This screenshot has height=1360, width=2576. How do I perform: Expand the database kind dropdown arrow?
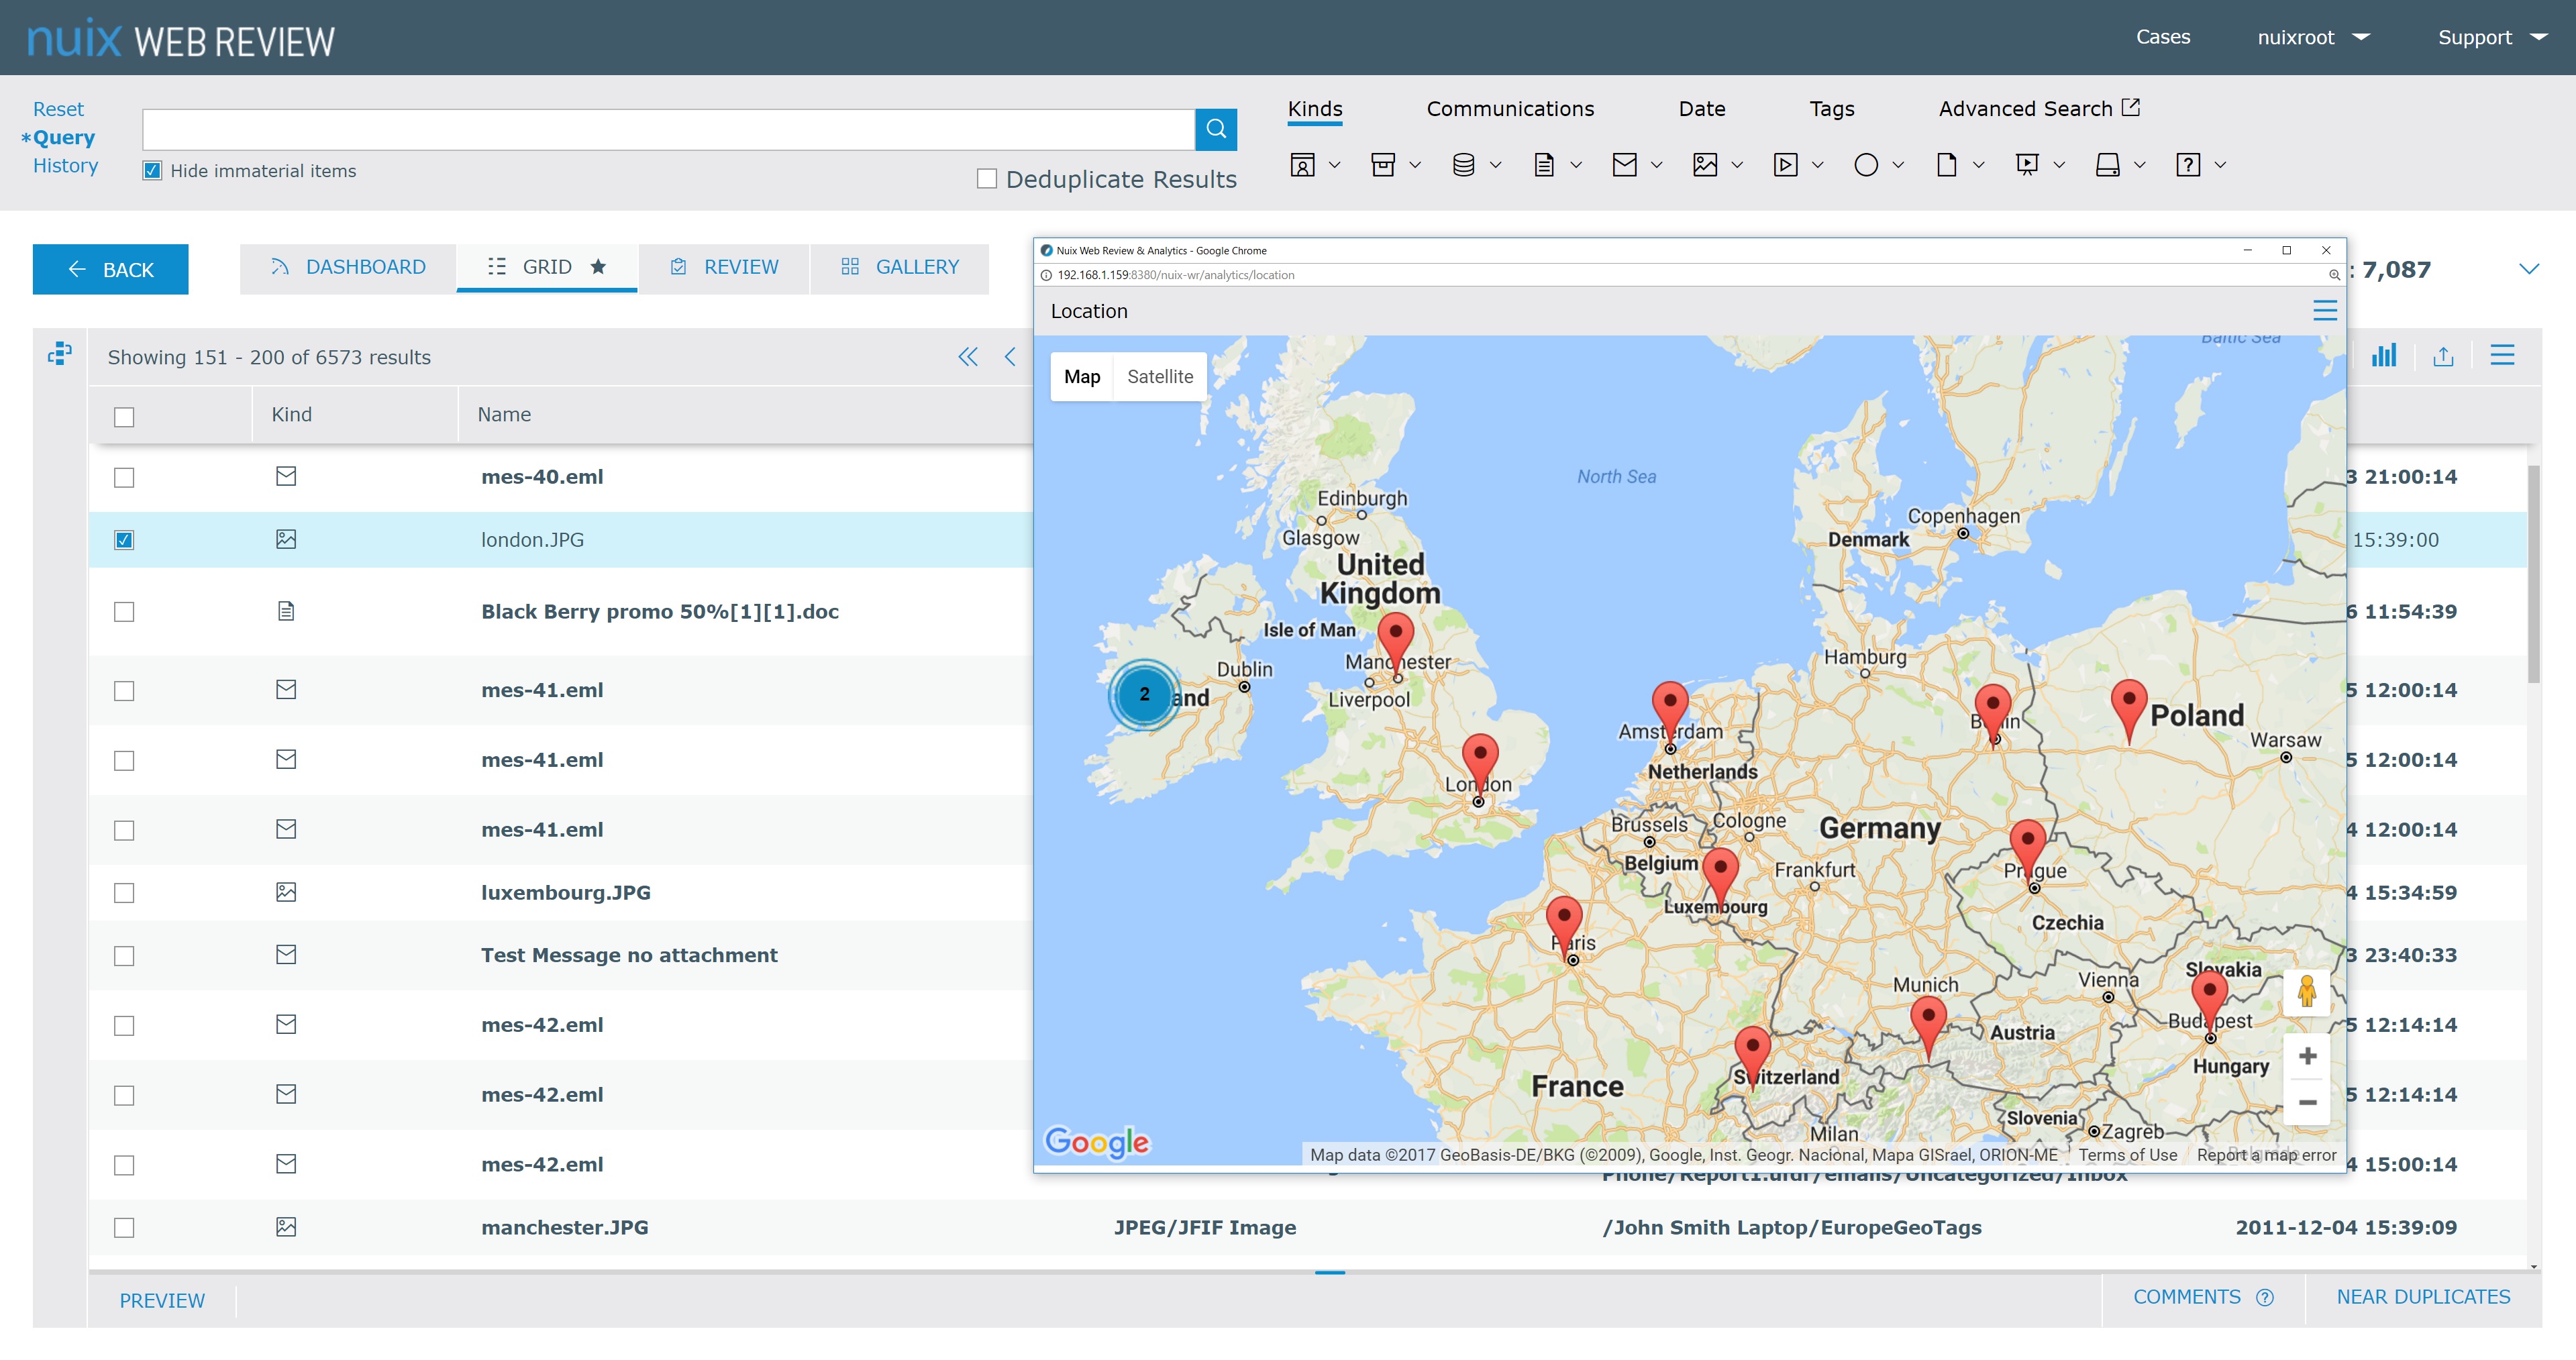1495,165
